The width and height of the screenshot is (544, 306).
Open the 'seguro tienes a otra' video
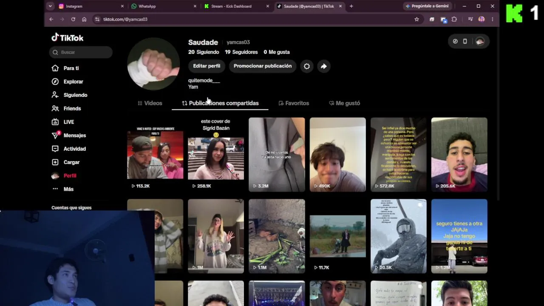pyautogui.click(x=459, y=236)
